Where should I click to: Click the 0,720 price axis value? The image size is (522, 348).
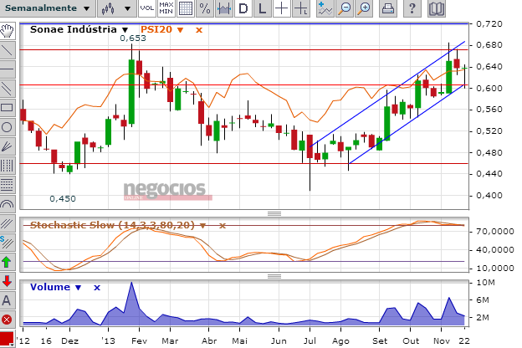tap(489, 23)
